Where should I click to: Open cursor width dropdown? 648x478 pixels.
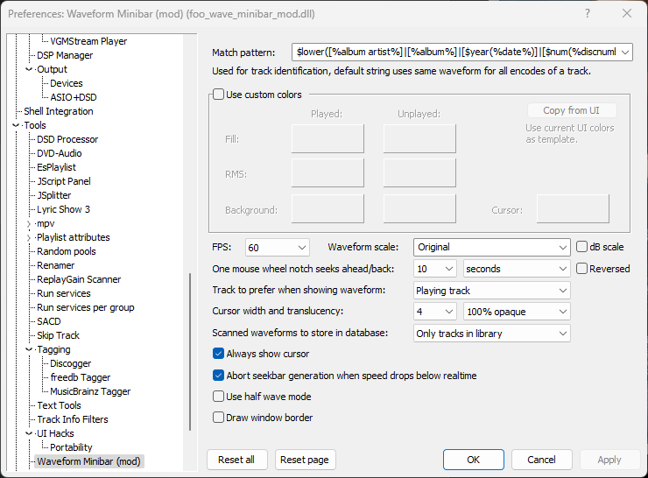tap(449, 312)
